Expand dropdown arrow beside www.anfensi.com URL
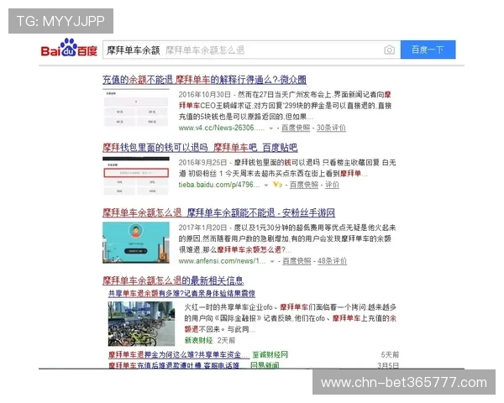 (x=272, y=262)
